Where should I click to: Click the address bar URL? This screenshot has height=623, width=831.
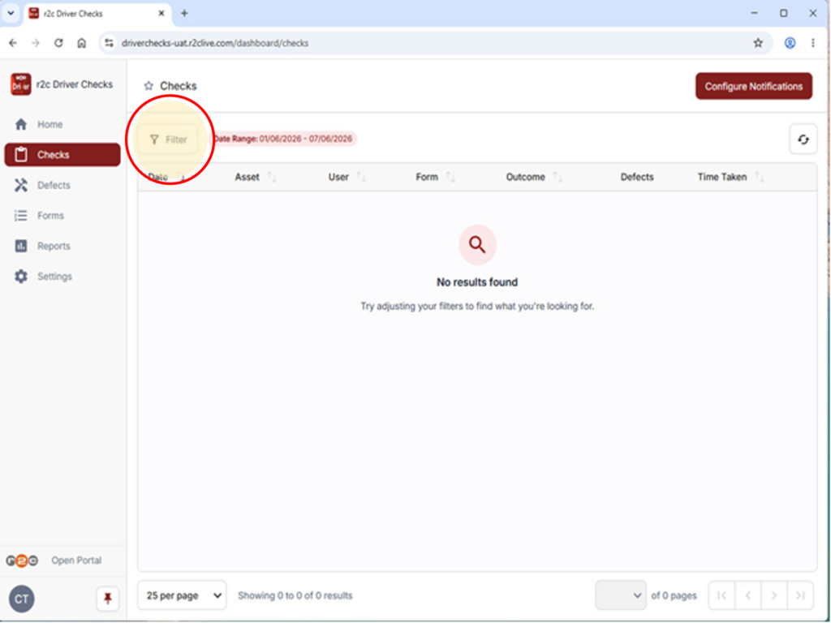pyautogui.click(x=215, y=43)
